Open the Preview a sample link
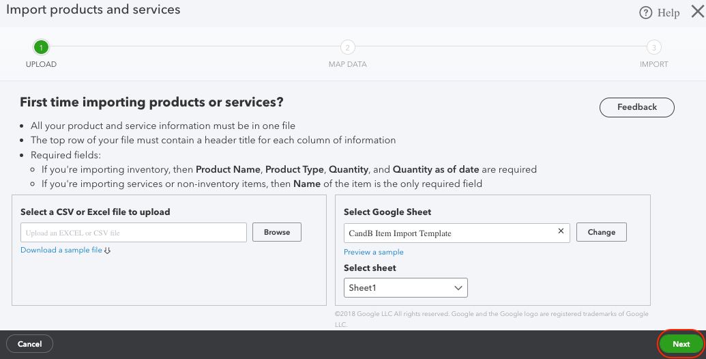 [x=374, y=252]
